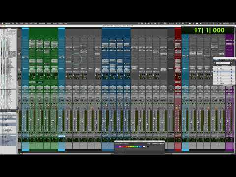Click the Tracks list header in sidebar
The height and width of the screenshot is (177, 236).
pos(9,29)
